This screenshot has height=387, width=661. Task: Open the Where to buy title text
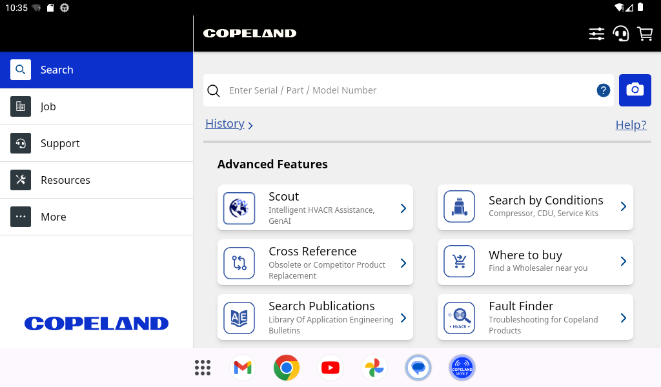coord(525,255)
